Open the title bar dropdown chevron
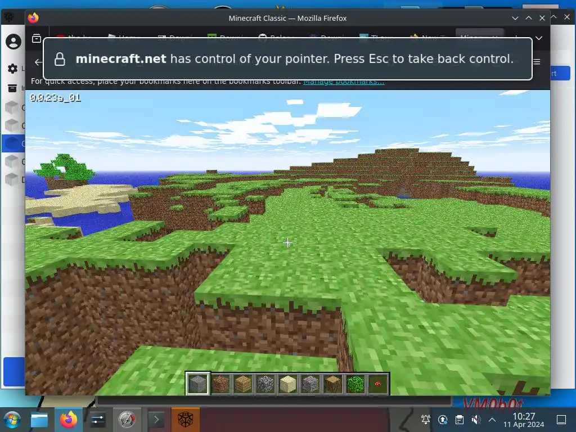Viewport: 576px width, 432px height. (x=515, y=18)
